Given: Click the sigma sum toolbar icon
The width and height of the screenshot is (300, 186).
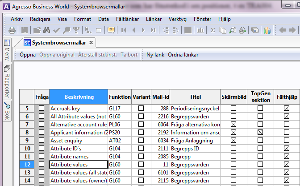Looking at the screenshot, I should click(213, 30).
